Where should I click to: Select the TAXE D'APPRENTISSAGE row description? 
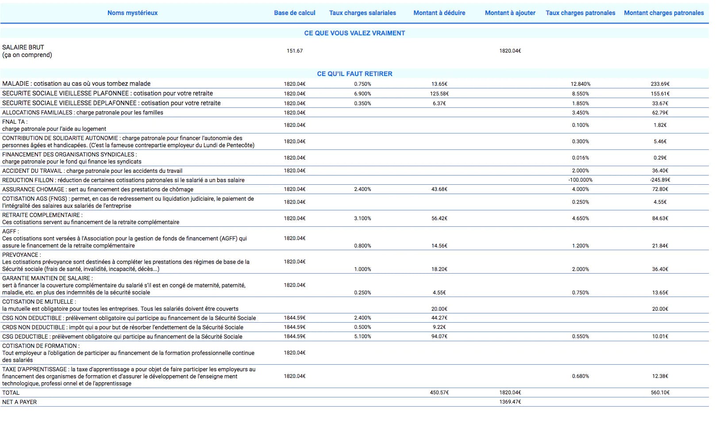point(129,376)
